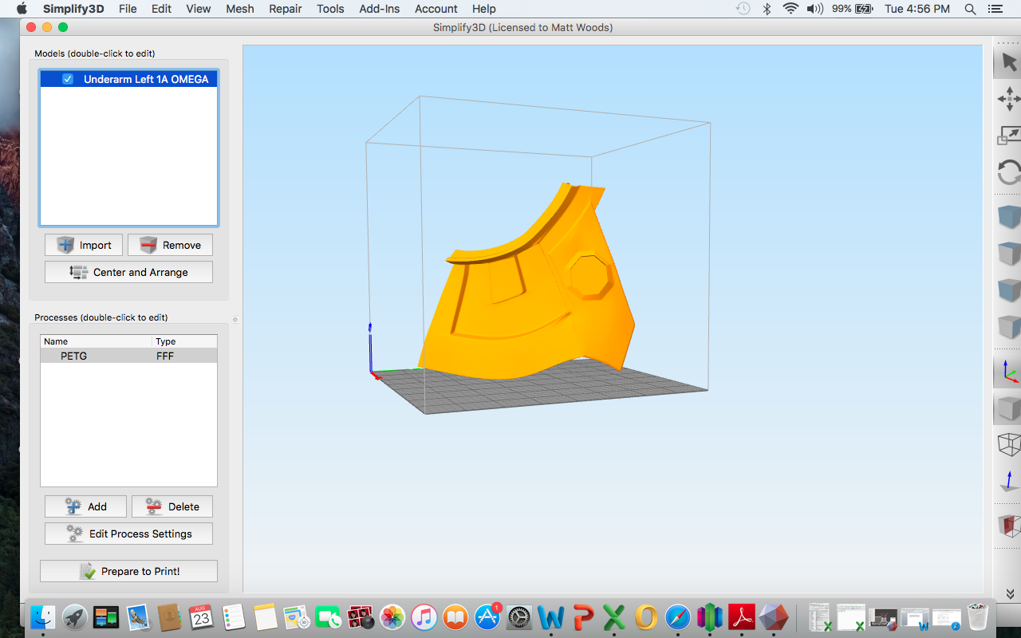The image size is (1021, 638).
Task: Open the Wi-Fi status menu
Action: pos(790,9)
